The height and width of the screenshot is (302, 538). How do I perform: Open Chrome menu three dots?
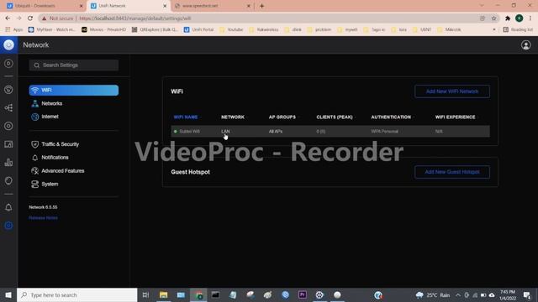point(530,18)
